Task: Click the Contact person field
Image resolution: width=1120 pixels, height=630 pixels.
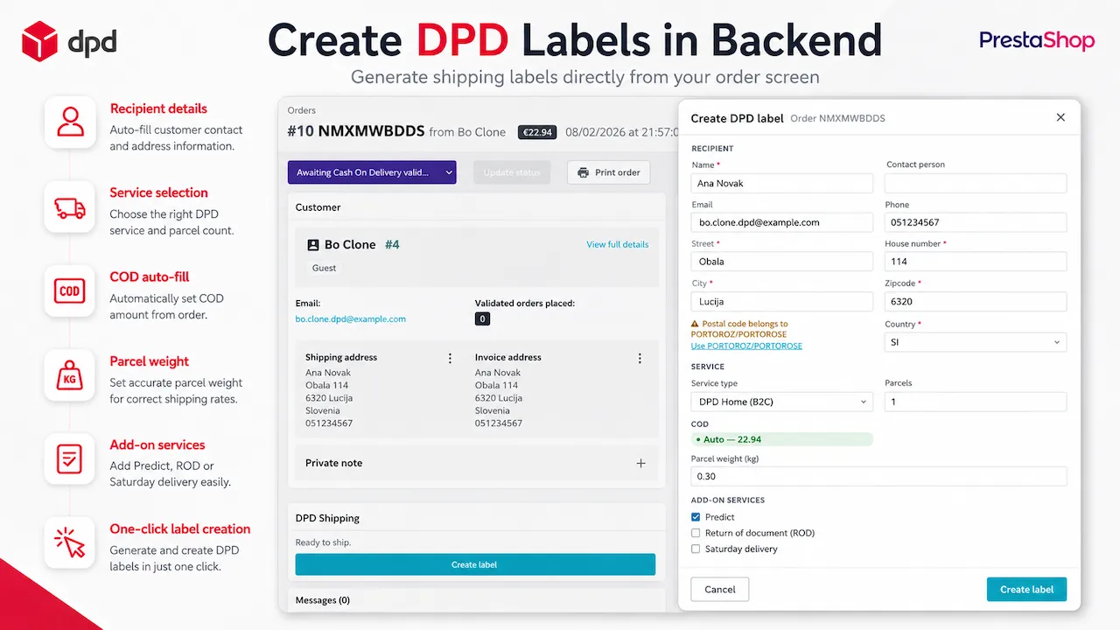Action: click(x=976, y=183)
